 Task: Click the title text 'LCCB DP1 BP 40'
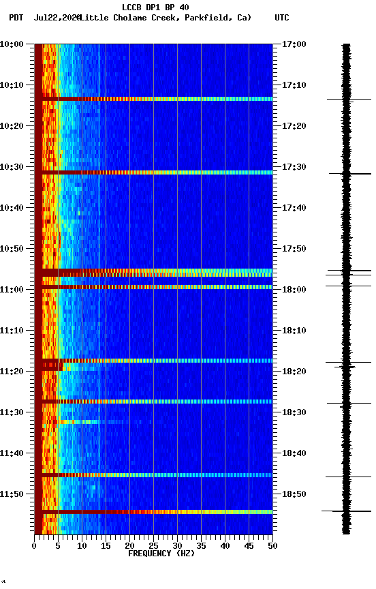(155, 7)
